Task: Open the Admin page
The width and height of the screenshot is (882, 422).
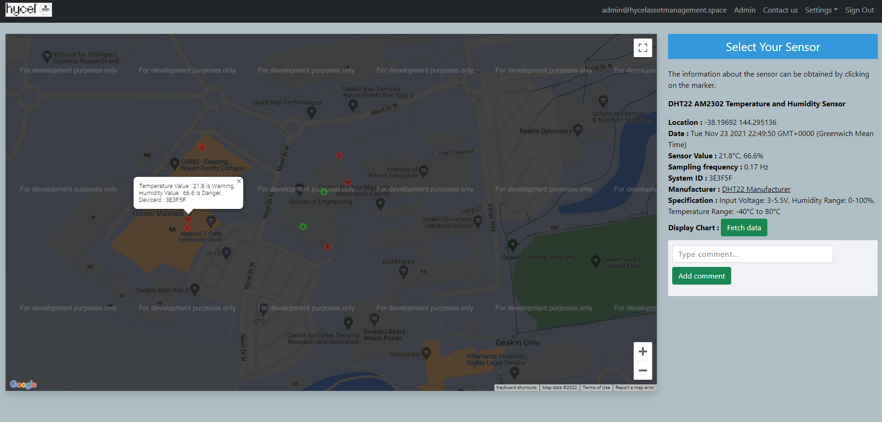Action: click(x=745, y=10)
